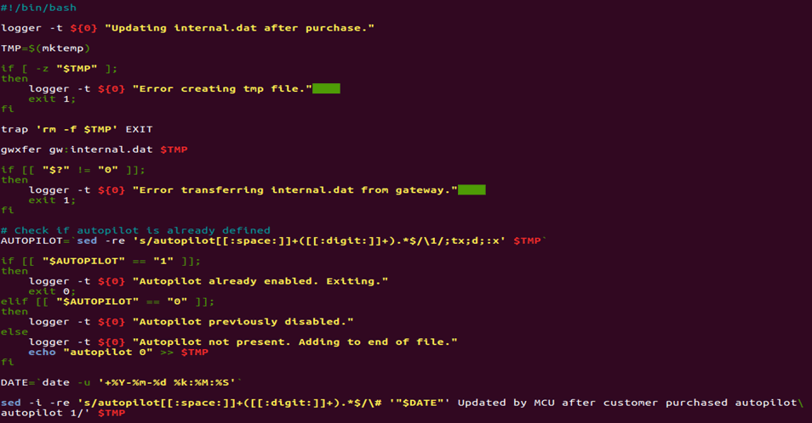Click the #!/bin/bash shebang line

click(x=38, y=8)
